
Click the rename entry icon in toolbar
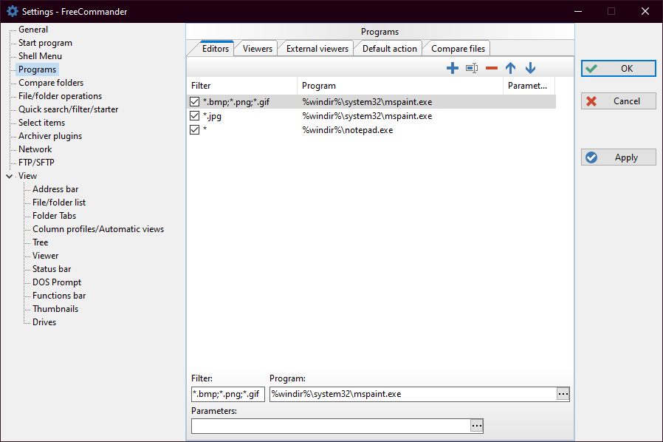[x=472, y=69]
